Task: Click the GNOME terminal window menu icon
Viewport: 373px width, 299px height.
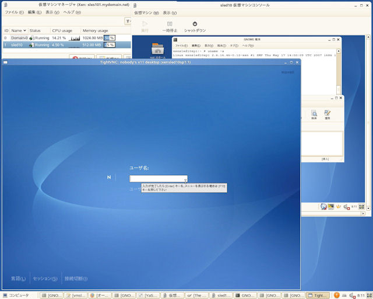Action: (175, 40)
